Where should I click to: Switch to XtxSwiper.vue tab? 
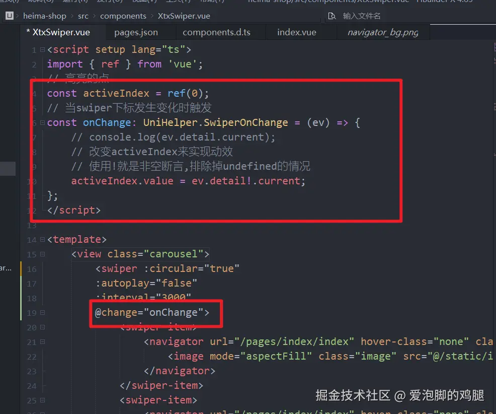point(61,32)
